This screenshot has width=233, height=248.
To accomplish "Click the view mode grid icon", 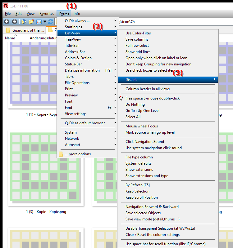I will pos(39,22).
